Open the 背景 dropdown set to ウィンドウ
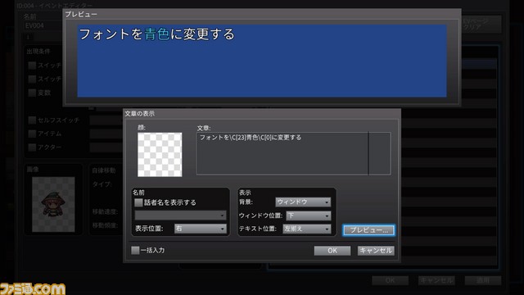Screen dimensions: 524x295 point(303,202)
